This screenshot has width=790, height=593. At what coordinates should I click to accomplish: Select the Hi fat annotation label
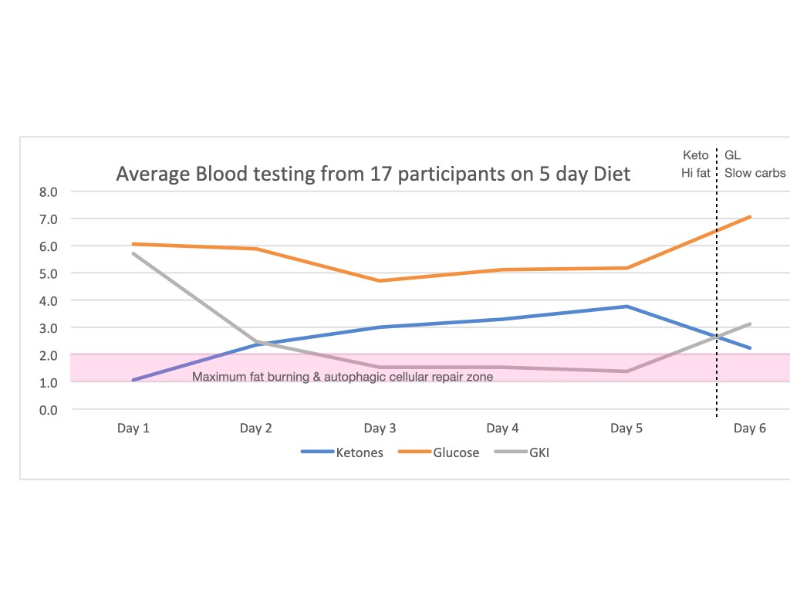coord(695,173)
